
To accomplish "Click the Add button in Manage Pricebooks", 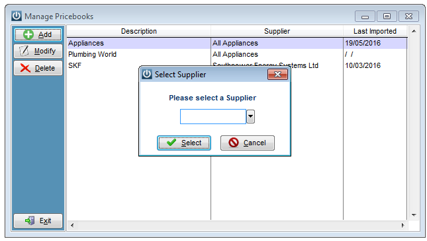I will pos(38,35).
